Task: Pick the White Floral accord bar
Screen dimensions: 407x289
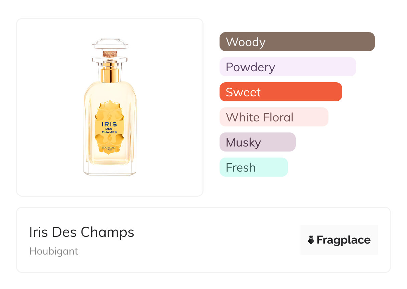Action: pyautogui.click(x=274, y=117)
